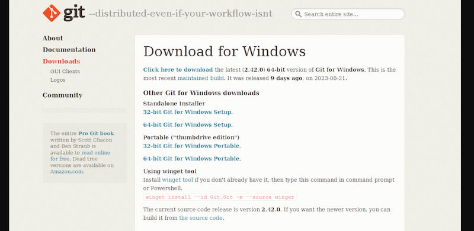Click the 'Click here to download' link

pos(178,69)
